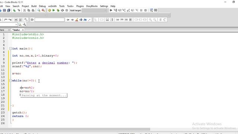Open the Debug menu
The width and height of the screenshot is (238, 134).
tap(42, 6)
